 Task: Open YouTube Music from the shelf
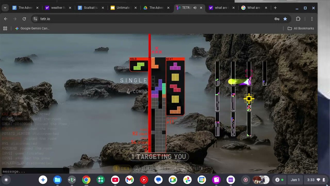144,180
